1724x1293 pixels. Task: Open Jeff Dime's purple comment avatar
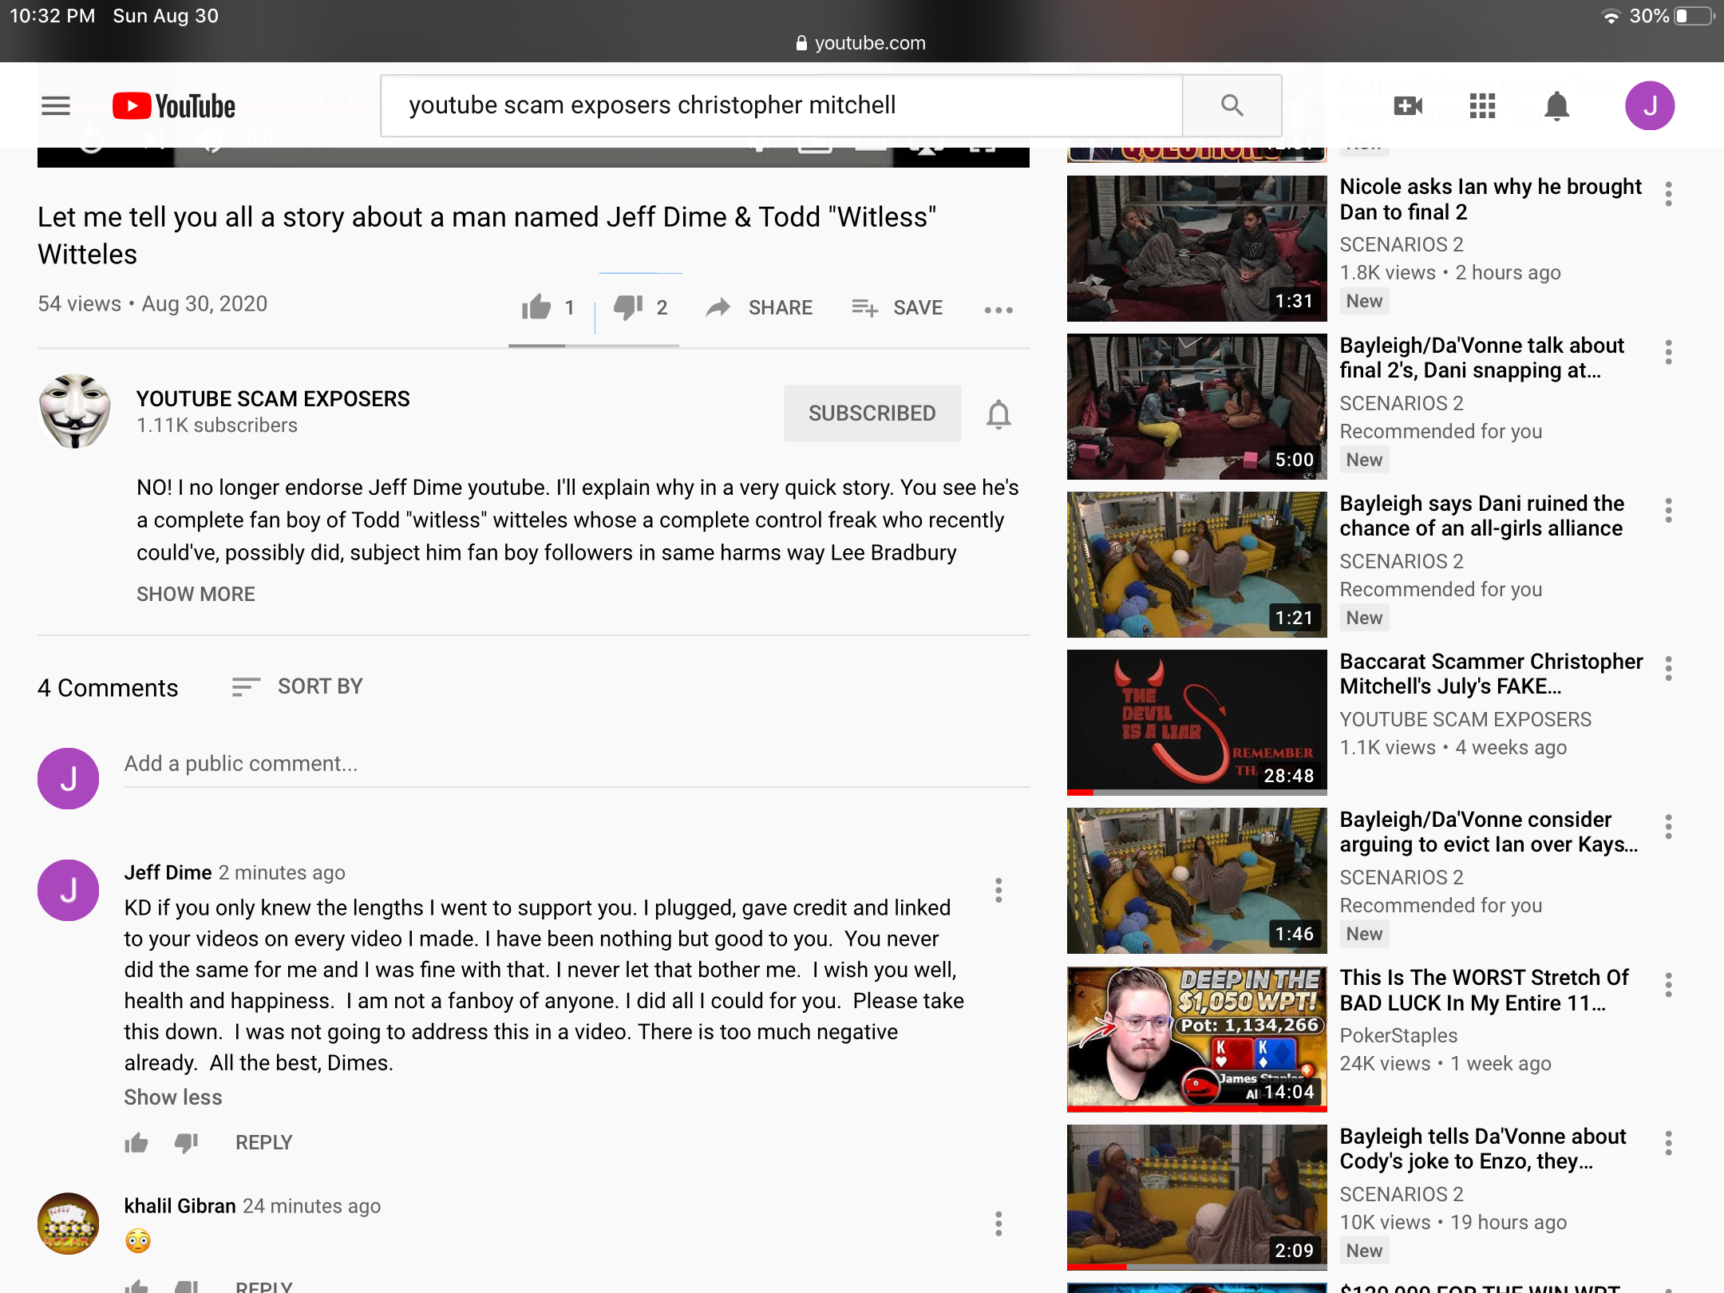point(69,890)
